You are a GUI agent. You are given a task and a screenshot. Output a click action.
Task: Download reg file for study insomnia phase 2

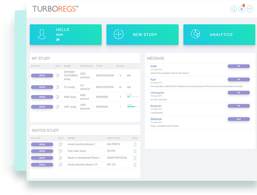tap(135, 144)
